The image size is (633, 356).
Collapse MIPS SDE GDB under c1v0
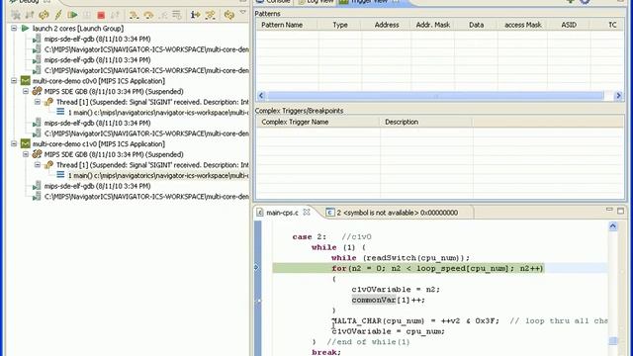click(26, 154)
